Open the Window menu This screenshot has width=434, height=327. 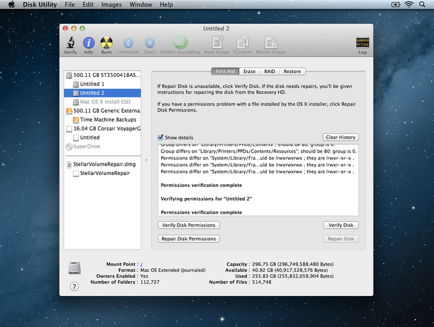[141, 4]
